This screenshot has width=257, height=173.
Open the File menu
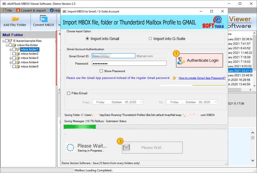tap(7, 10)
